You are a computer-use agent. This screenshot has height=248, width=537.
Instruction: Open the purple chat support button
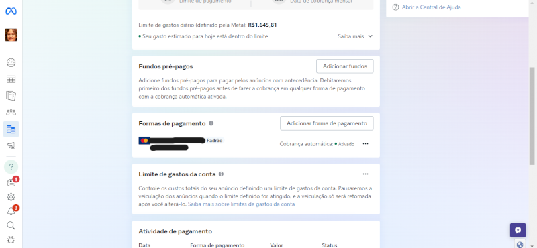pyautogui.click(x=518, y=230)
